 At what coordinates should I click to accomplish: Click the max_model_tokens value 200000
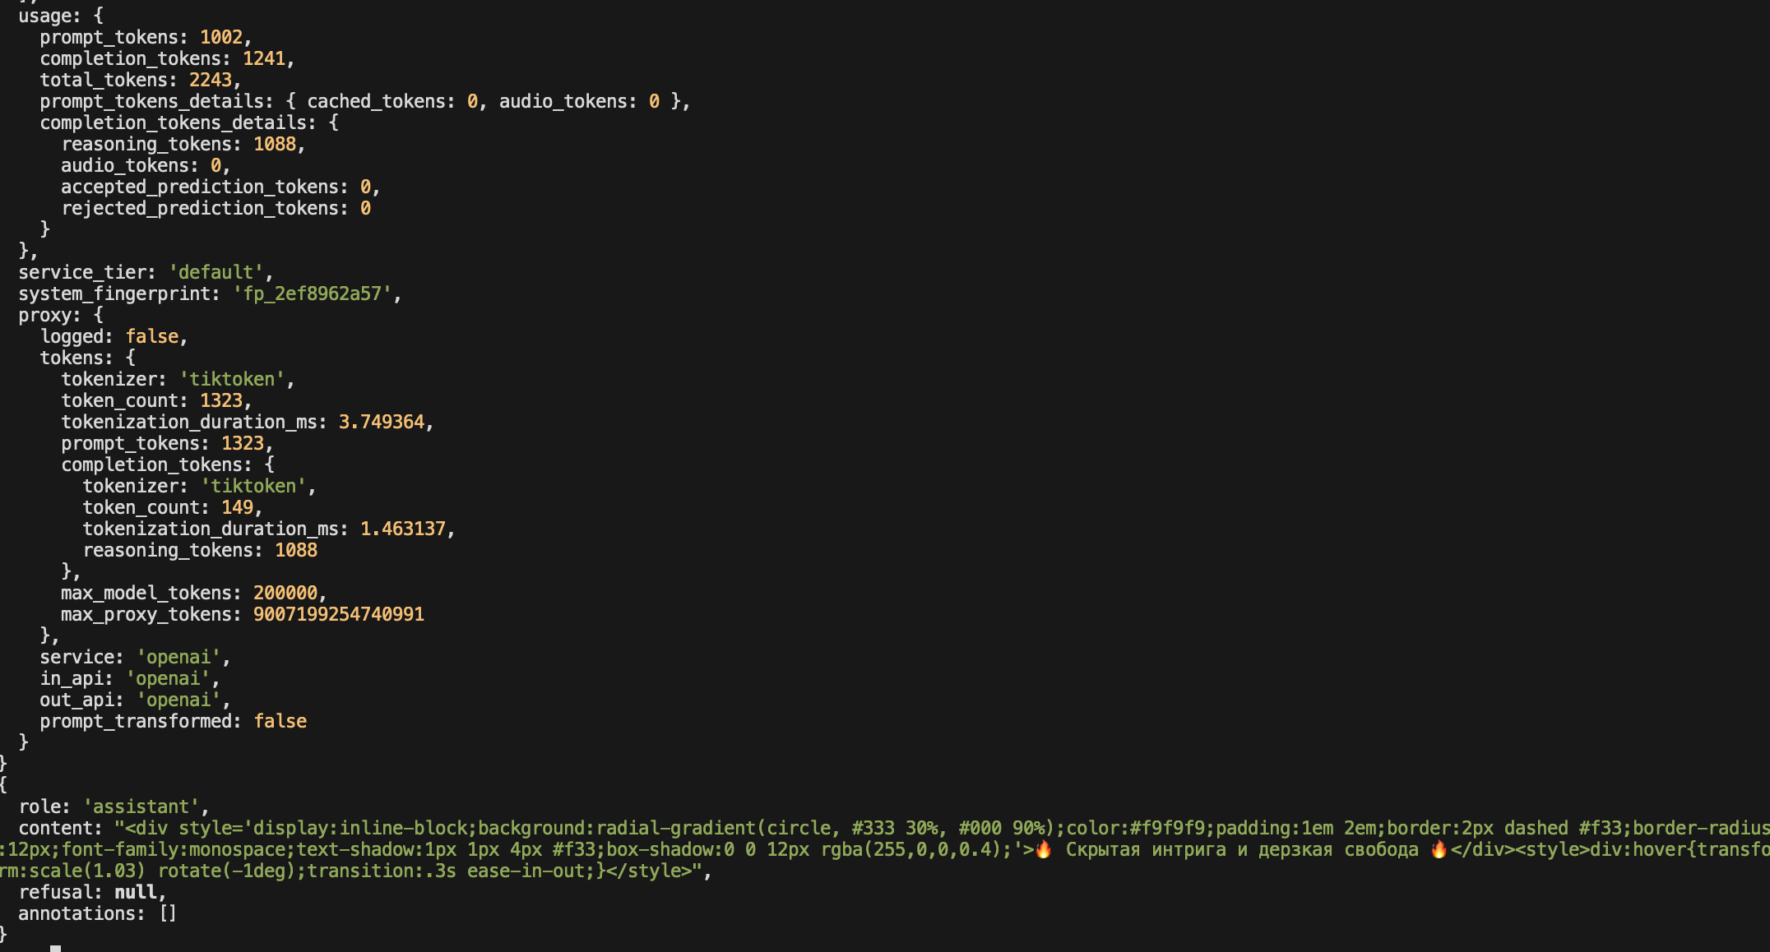point(285,593)
